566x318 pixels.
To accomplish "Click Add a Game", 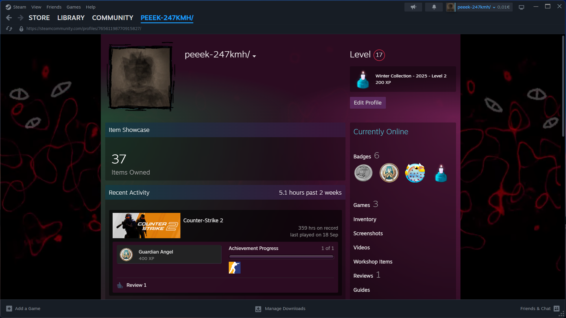I will pyautogui.click(x=23, y=309).
